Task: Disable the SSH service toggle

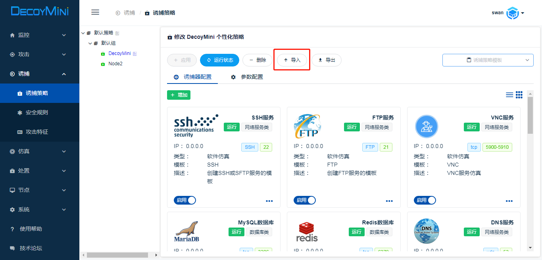Action: [x=185, y=200]
